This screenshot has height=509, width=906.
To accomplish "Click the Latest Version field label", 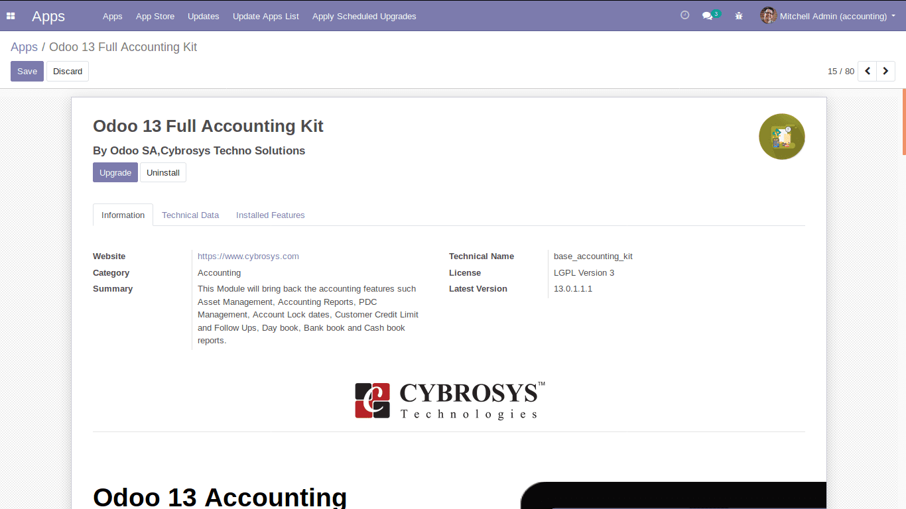I will pyautogui.click(x=478, y=289).
